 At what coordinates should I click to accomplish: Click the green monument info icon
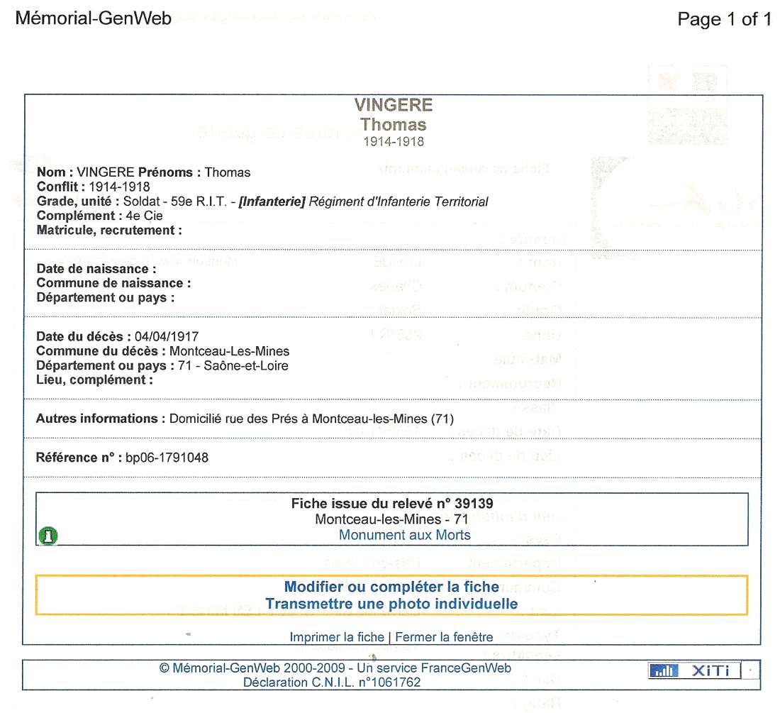pyautogui.click(x=48, y=537)
